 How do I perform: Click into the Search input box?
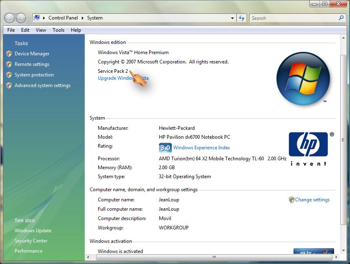pyautogui.click(x=293, y=18)
